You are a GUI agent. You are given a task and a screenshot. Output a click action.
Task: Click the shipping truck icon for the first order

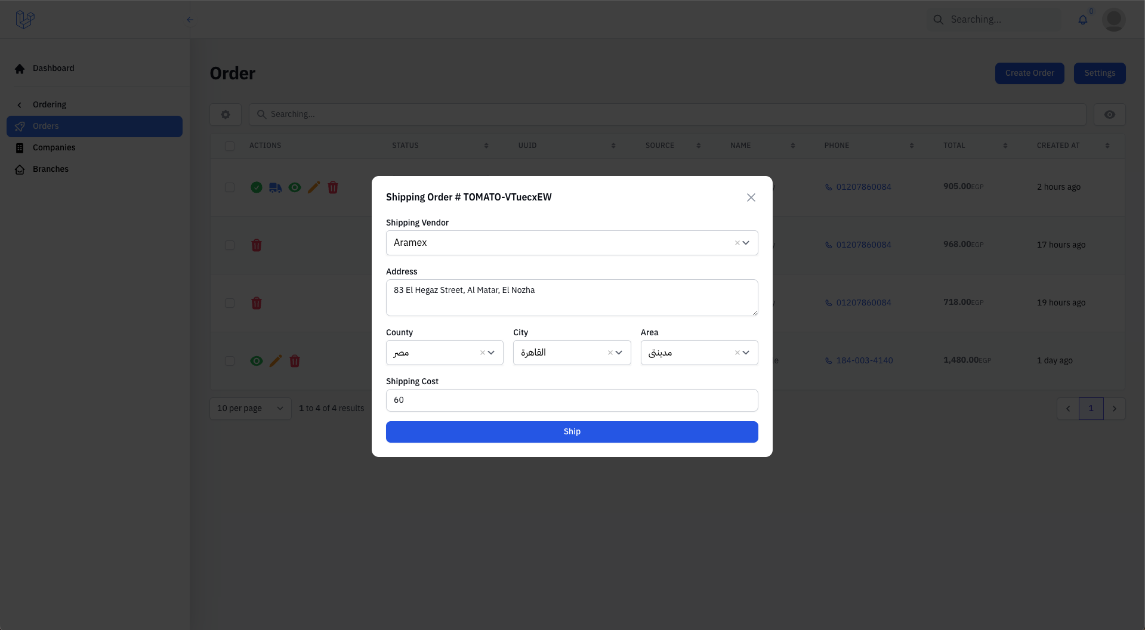[275, 187]
